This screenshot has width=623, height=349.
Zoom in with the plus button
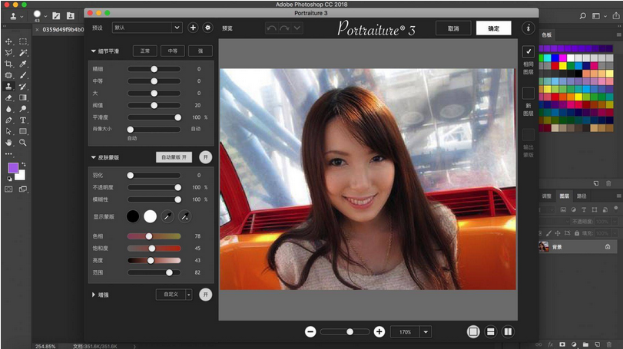tap(379, 332)
